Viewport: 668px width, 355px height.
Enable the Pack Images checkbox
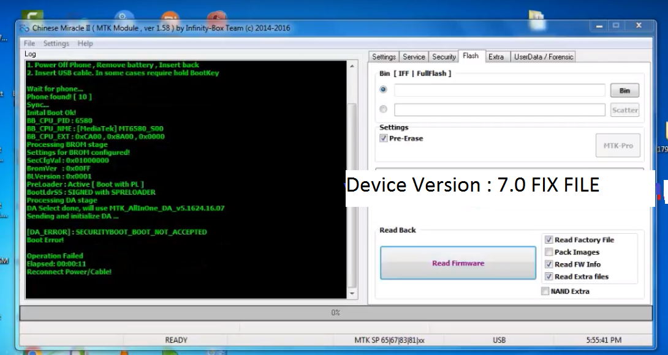[x=548, y=252]
